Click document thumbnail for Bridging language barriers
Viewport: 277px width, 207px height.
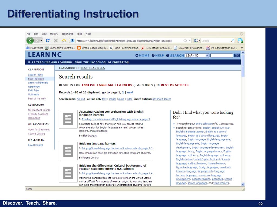coord(68,151)
